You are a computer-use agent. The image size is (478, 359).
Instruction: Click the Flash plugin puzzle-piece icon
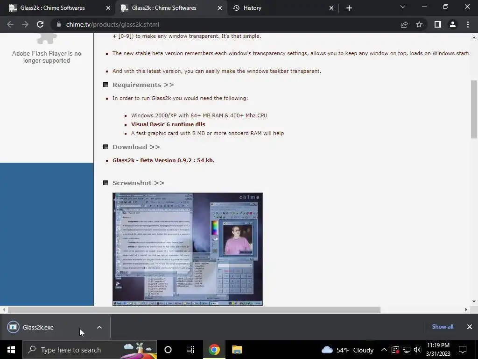[47, 38]
